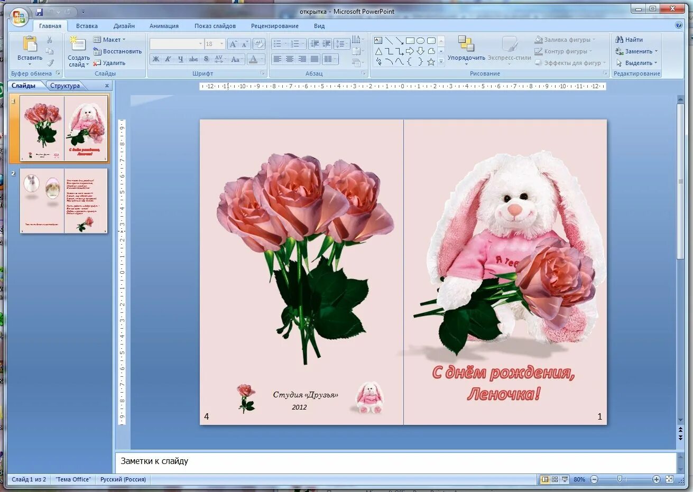Switch to the Дизайн tab
This screenshot has width=693, height=492.
124,26
